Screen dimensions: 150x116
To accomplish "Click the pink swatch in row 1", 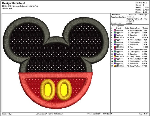I will [114, 30].
